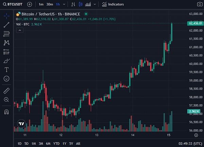
Task: Open the BTCUSDT symbol search
Action: click(13, 4)
